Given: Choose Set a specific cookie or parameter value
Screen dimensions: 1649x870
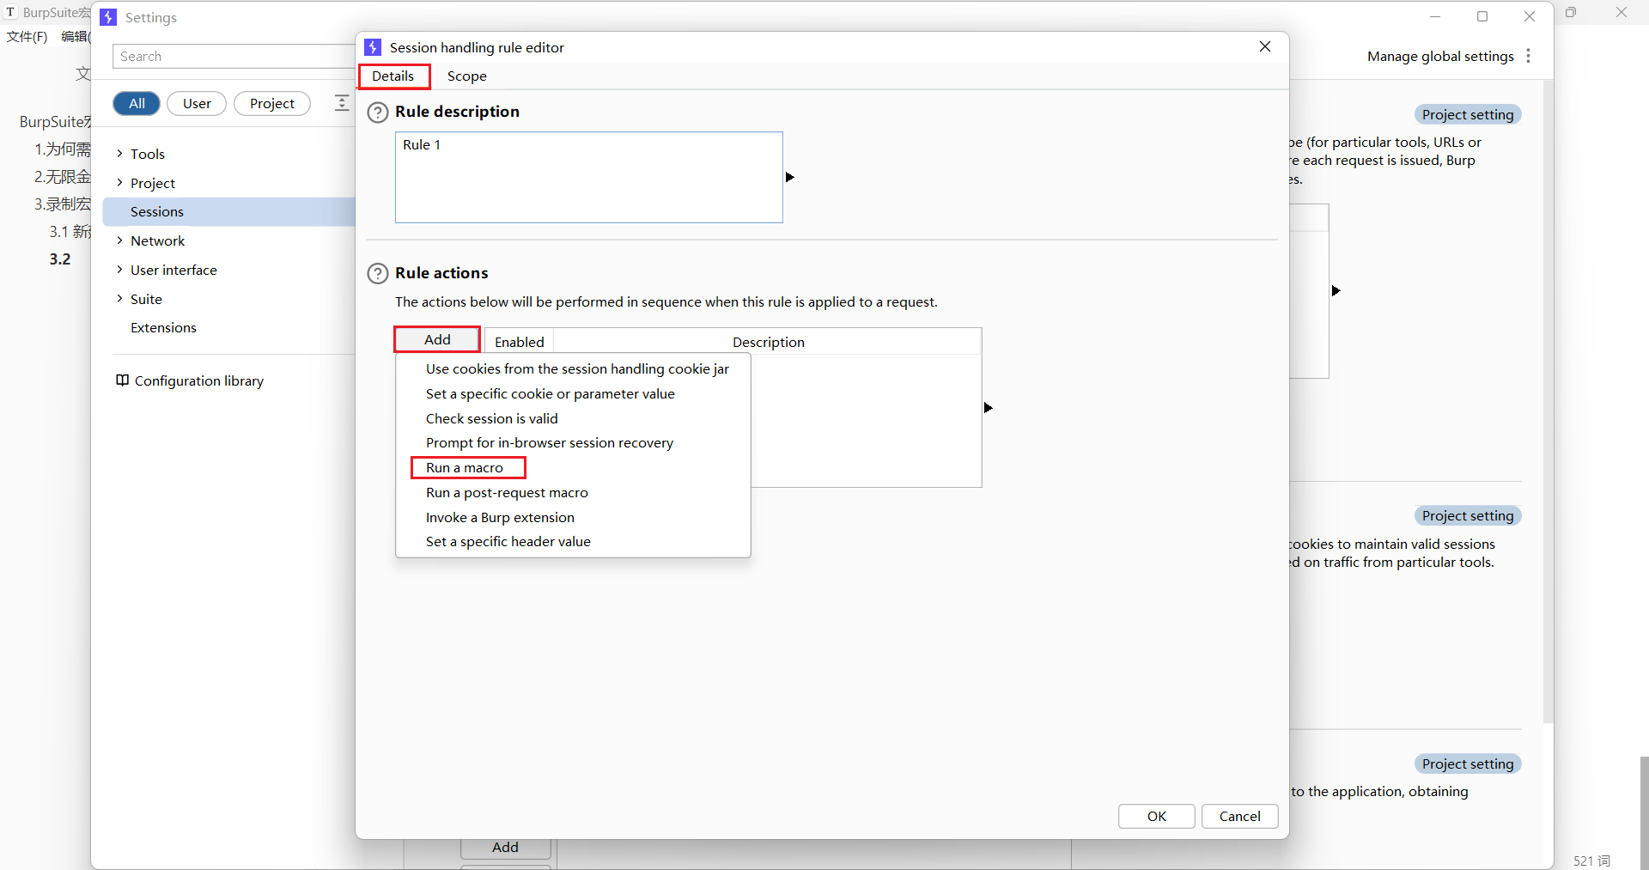Looking at the screenshot, I should coord(573,394).
